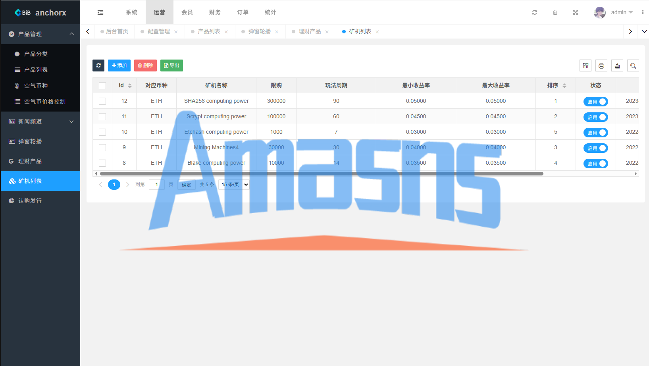The image size is (649, 366).
Task: Open the admin user dropdown
Action: 622,12
